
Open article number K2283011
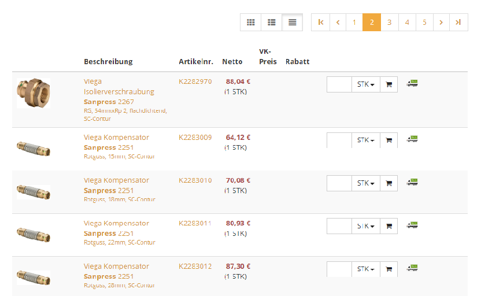tap(195, 223)
